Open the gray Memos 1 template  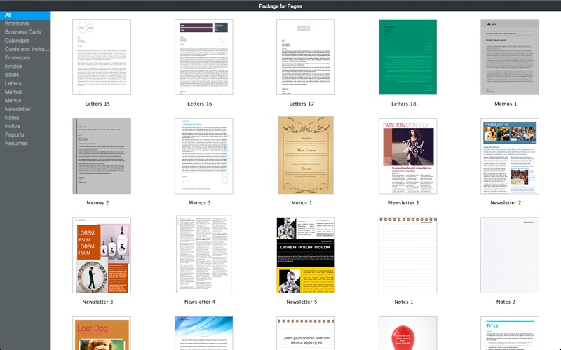click(x=510, y=57)
